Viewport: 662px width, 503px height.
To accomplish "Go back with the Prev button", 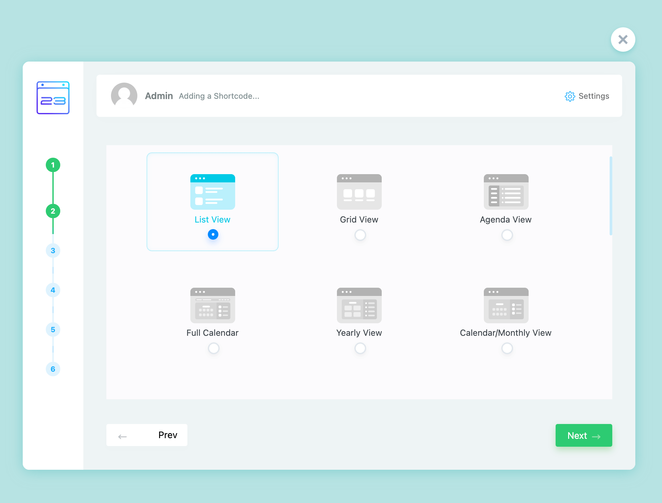I will 147,435.
